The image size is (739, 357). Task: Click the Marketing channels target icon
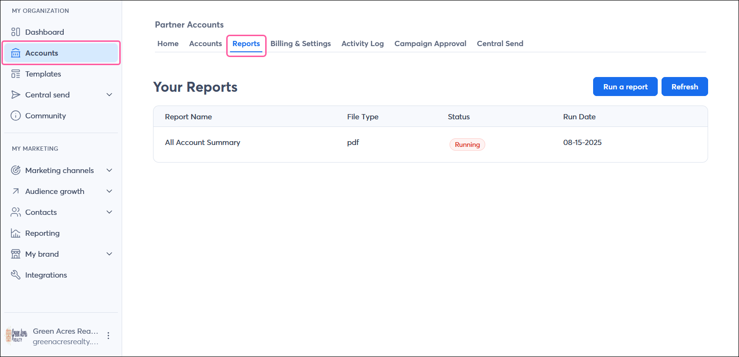16,170
